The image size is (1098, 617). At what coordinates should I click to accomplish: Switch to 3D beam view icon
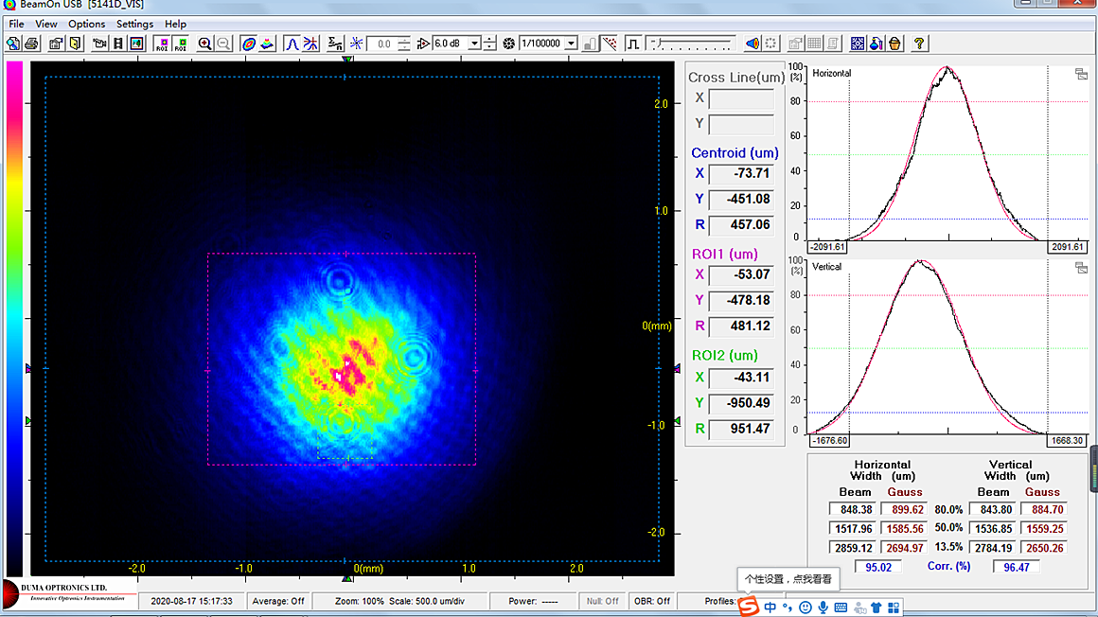(x=267, y=44)
